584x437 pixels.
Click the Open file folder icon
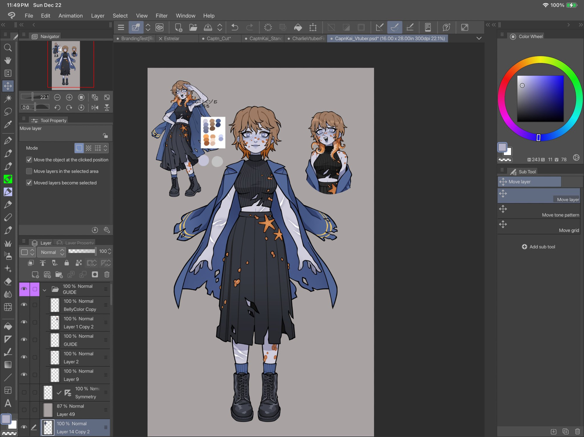[193, 27]
